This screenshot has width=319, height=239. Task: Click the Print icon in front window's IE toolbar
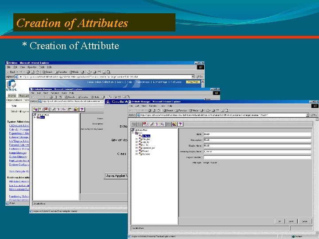213,110
